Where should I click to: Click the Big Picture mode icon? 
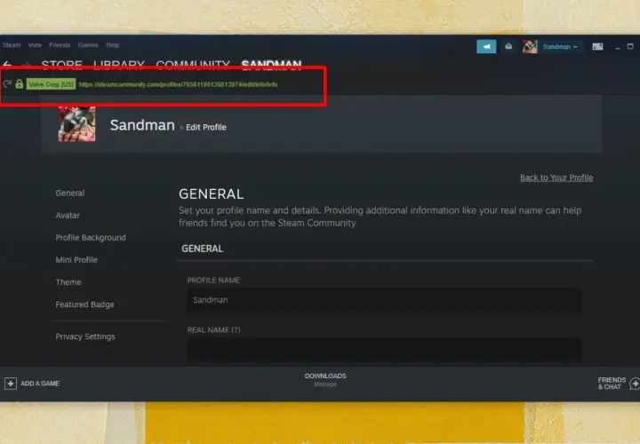[x=597, y=46]
